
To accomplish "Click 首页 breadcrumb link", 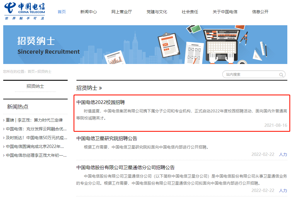I will click(x=31, y=72).
